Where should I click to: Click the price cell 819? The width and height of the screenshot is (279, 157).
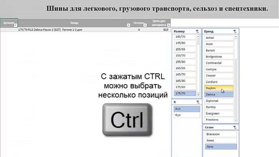tap(166, 30)
